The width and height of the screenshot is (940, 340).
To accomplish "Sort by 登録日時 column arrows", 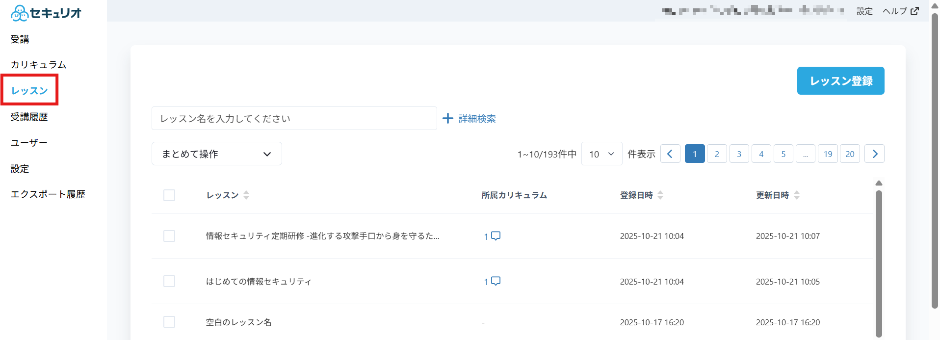I will point(660,195).
